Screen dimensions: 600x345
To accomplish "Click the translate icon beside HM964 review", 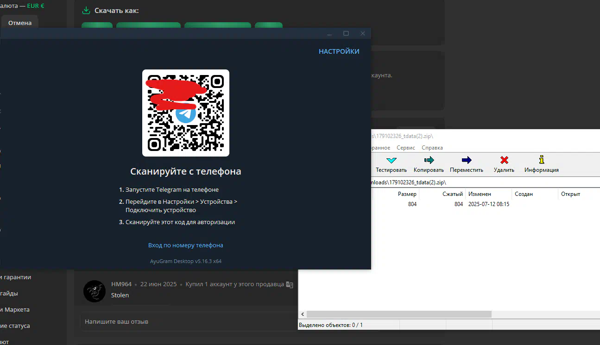I will point(290,284).
